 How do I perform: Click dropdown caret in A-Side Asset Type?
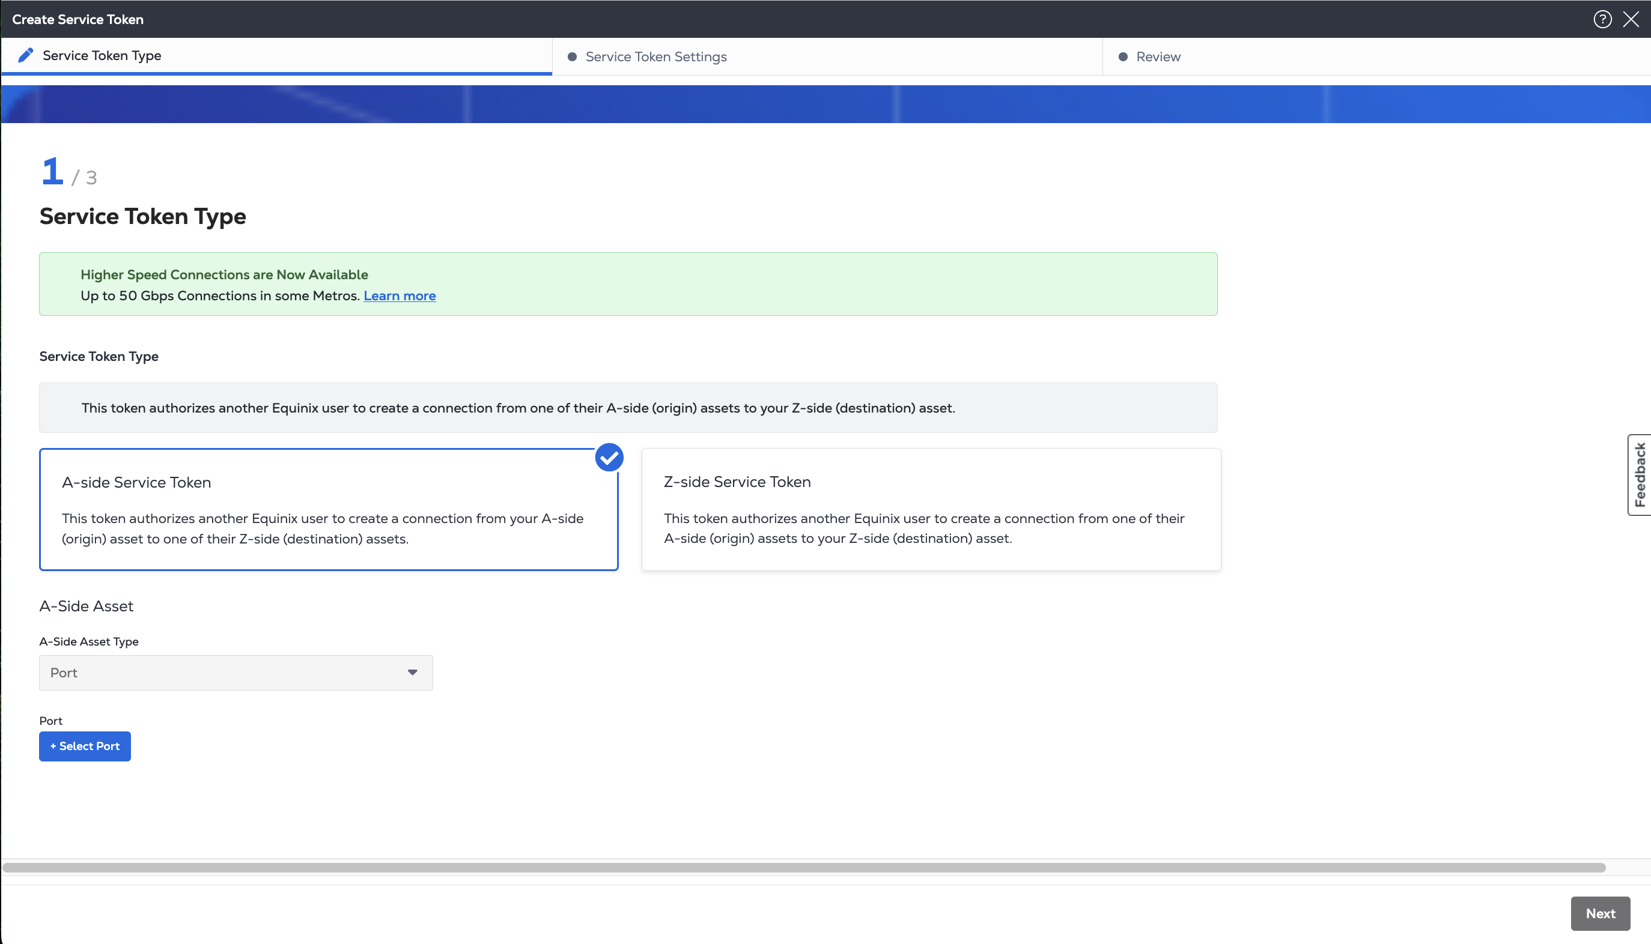point(412,673)
